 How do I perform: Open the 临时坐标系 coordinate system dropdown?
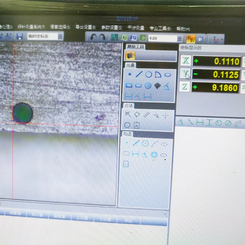coord(60,37)
